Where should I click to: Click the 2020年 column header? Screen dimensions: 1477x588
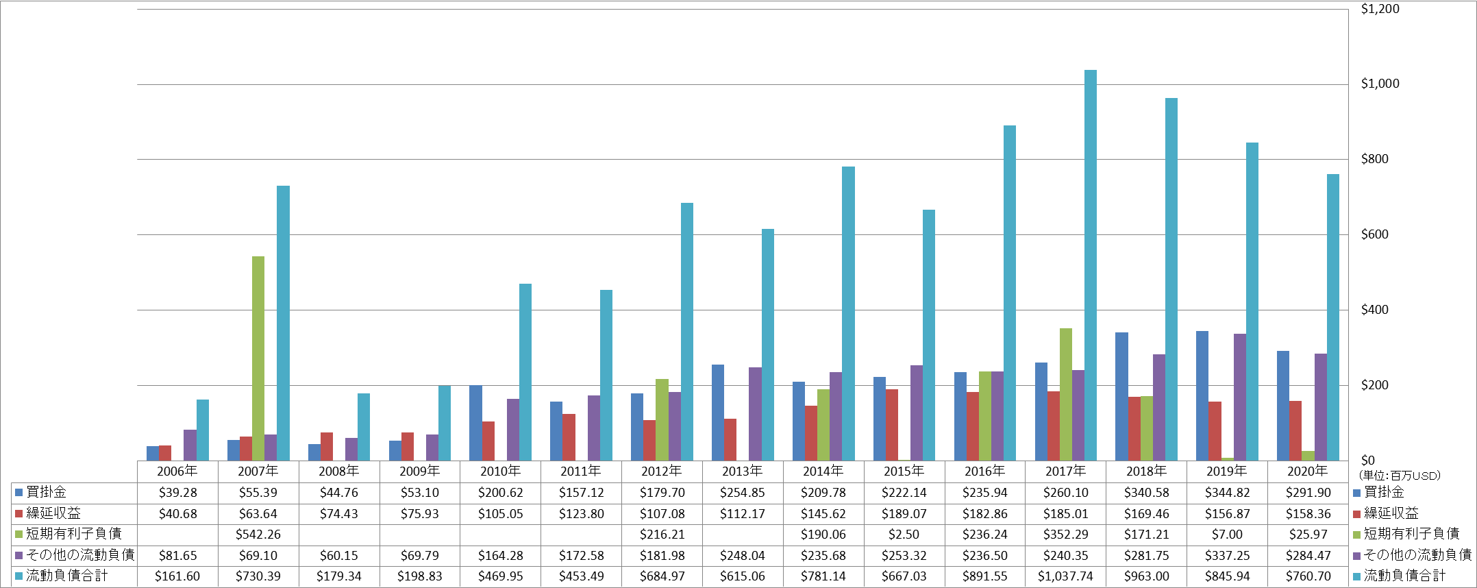pyautogui.click(x=1308, y=471)
